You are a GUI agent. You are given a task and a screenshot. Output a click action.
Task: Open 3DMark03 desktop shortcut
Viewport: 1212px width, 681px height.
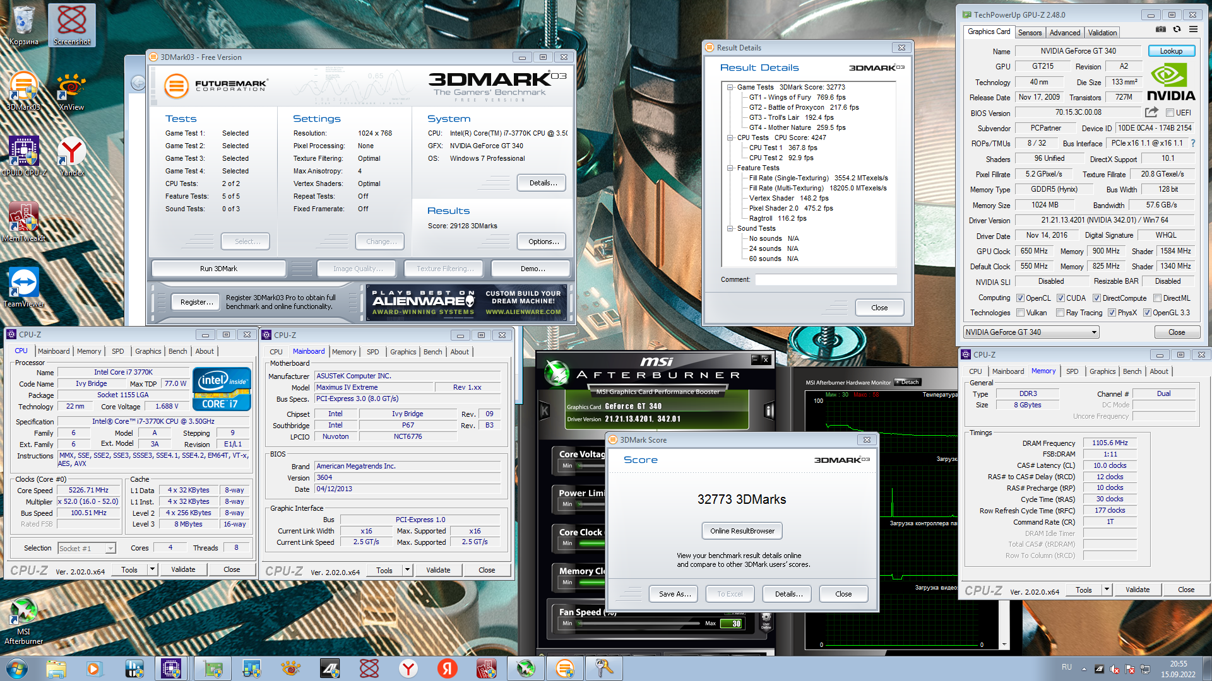[23, 91]
